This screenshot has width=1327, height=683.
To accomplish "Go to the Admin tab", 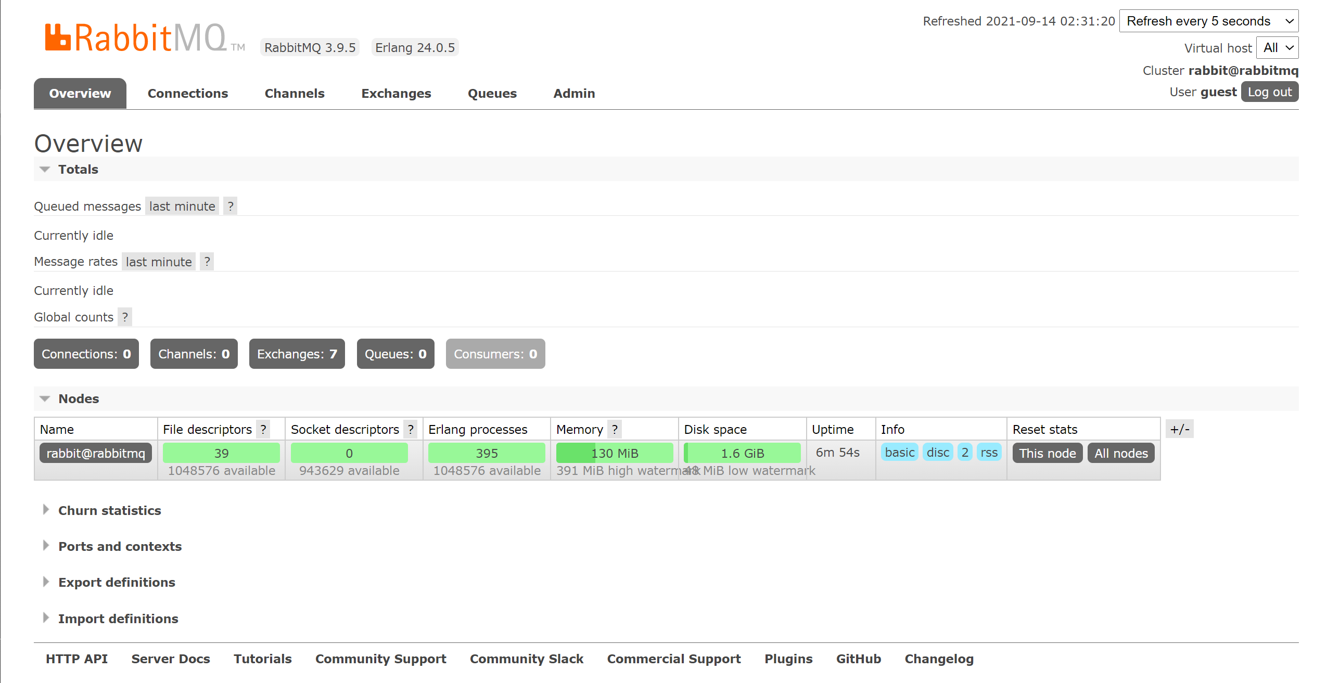I will coord(573,94).
